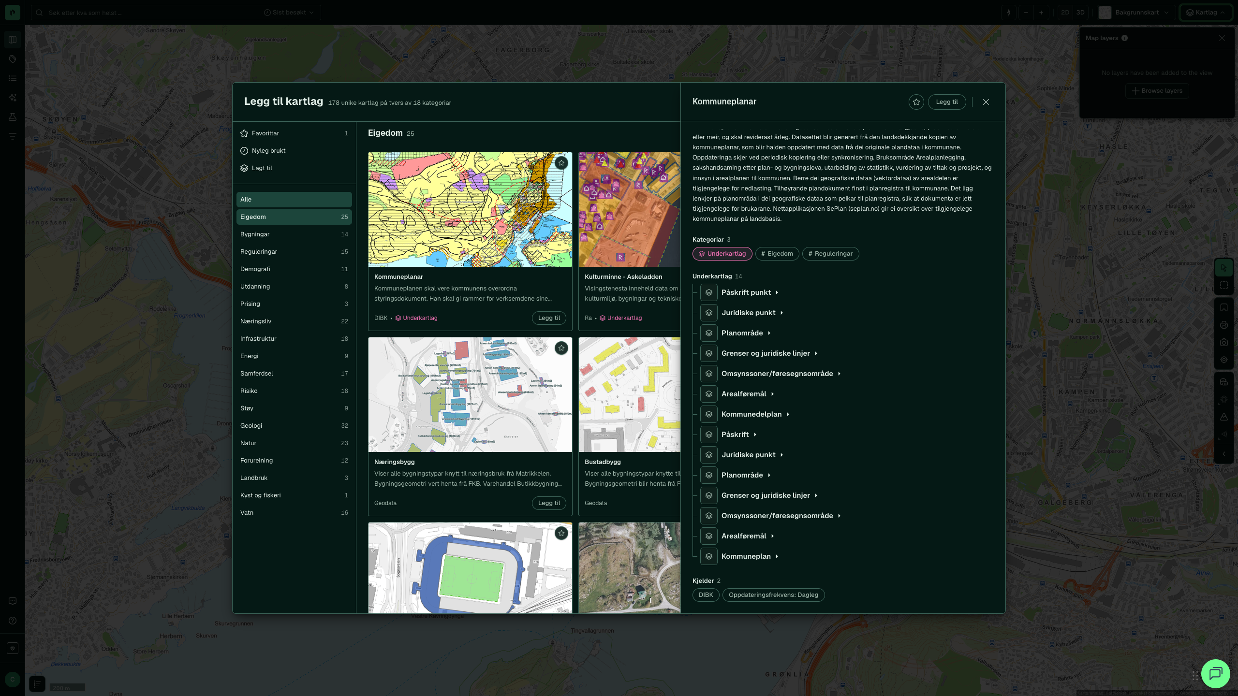Toggle favorite star on Kommuneplanar card thumbnail
This screenshot has height=696, width=1238.
coord(561,163)
